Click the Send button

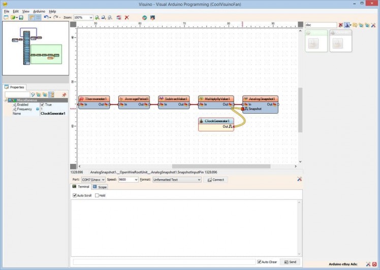(x=290, y=262)
